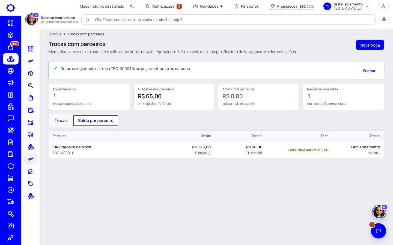
Task: Switch to Trocas tab
Action: point(61,121)
